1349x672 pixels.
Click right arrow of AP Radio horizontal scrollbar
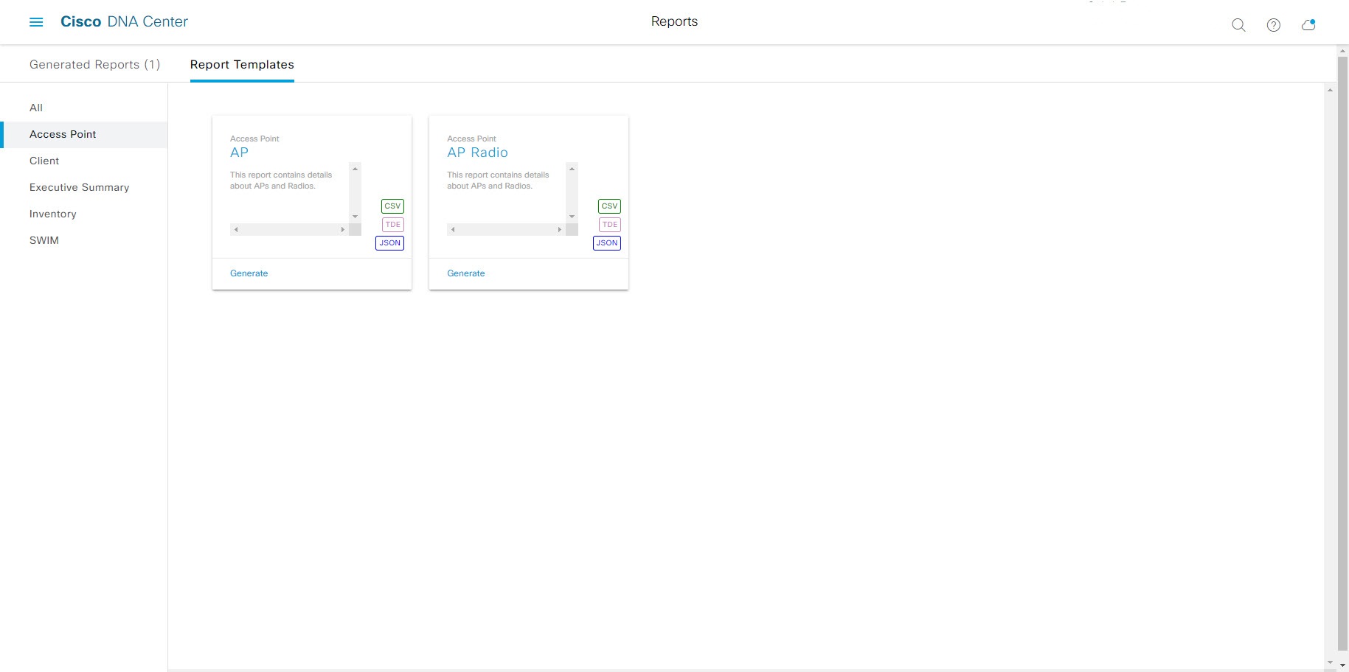tap(559, 230)
